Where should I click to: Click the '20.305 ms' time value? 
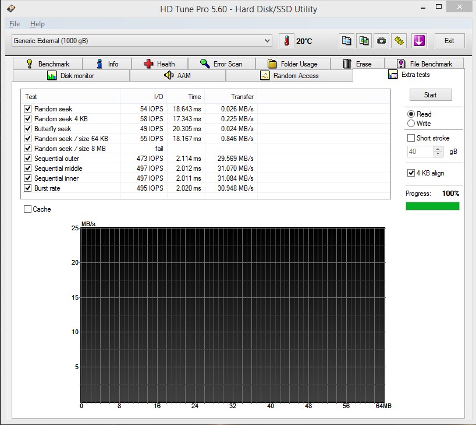(187, 128)
